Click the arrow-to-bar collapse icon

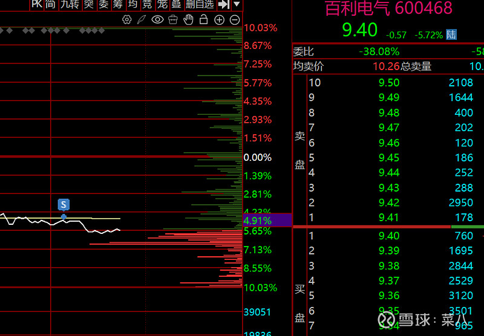tap(224, 4)
